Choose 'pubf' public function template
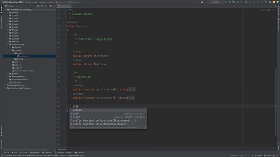Viewport: 280px width, 157px height. [x=108, y=113]
